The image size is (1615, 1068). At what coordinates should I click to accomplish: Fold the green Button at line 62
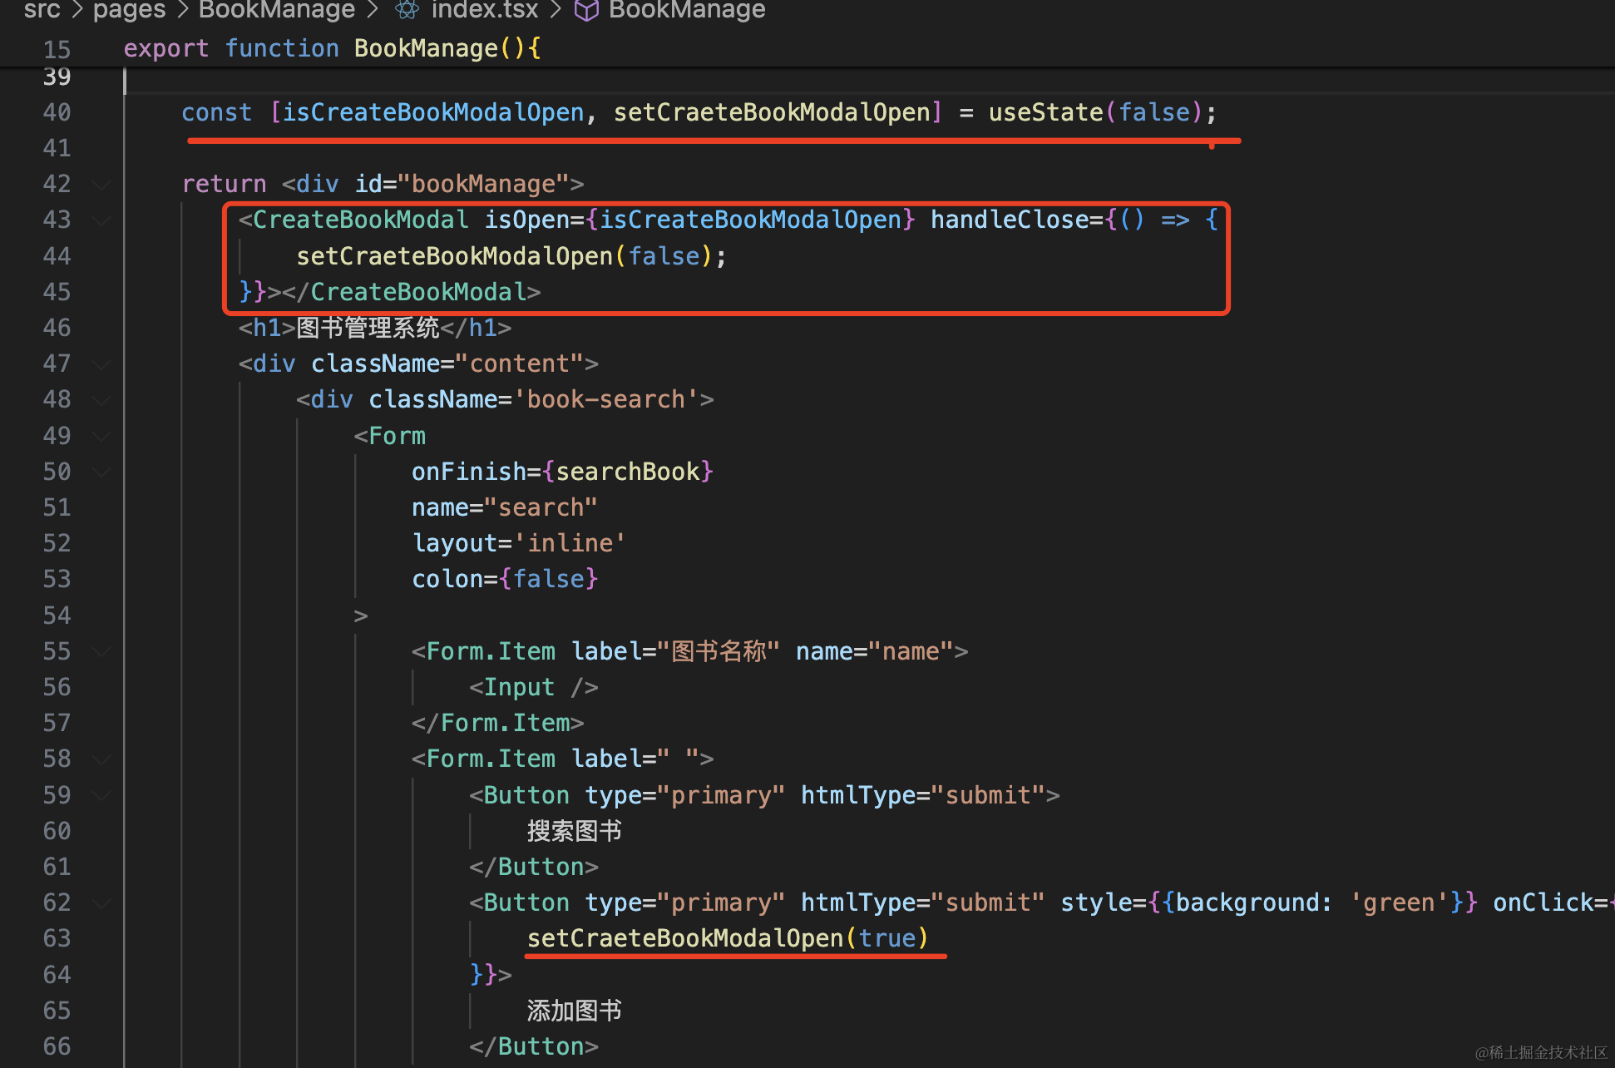click(101, 903)
